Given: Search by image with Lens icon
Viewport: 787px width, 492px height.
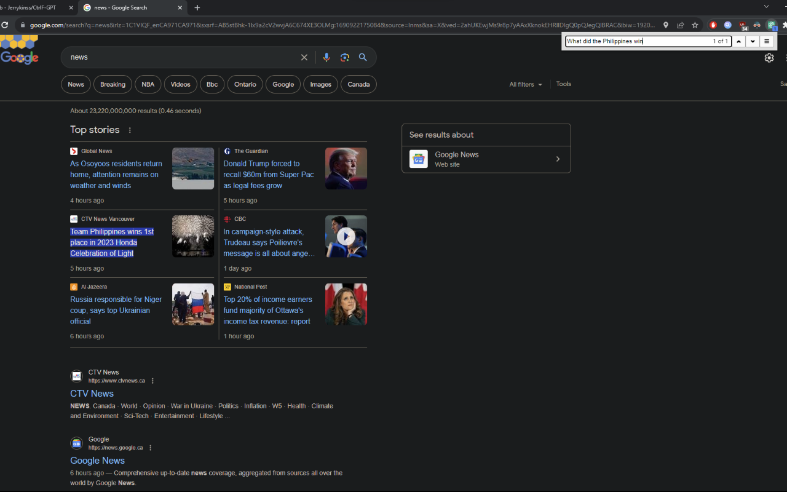Looking at the screenshot, I should point(345,57).
